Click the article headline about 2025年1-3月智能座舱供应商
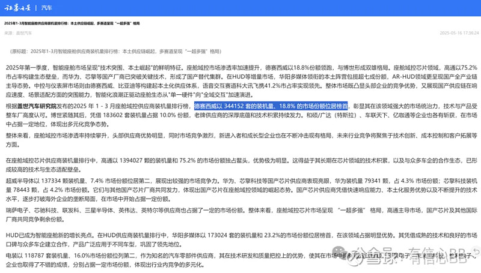This screenshot has width=481, height=273. (72, 23)
